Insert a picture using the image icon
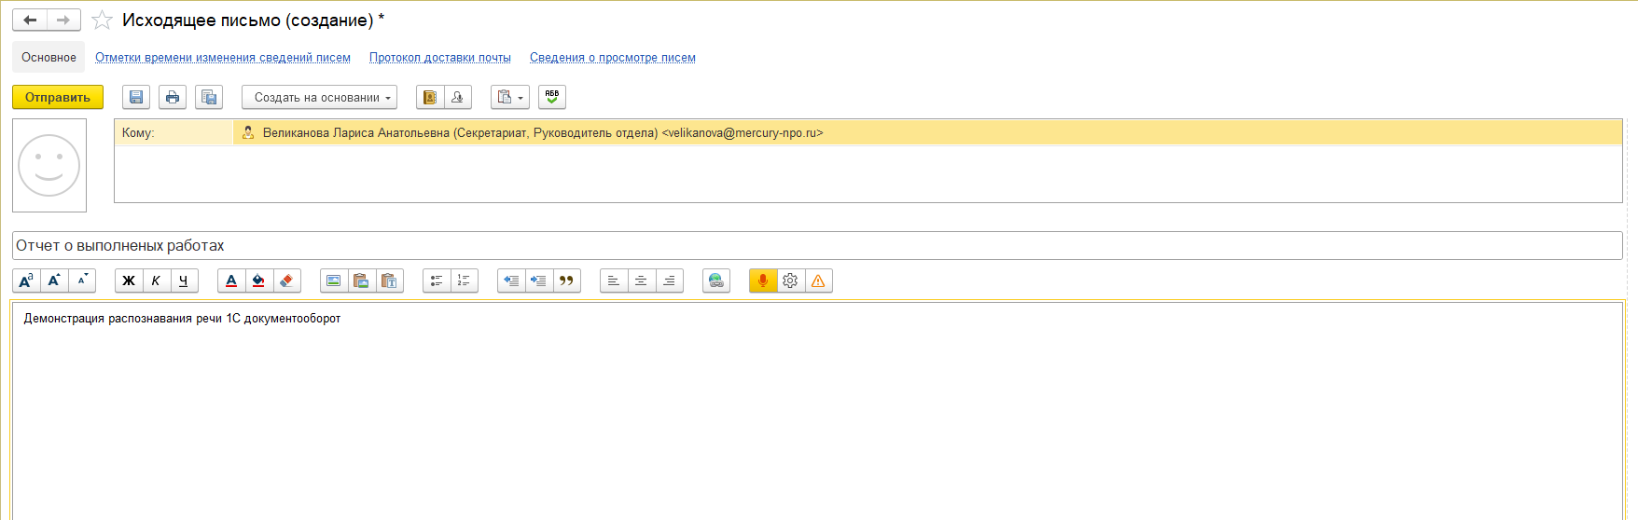The image size is (1638, 520). point(334,281)
